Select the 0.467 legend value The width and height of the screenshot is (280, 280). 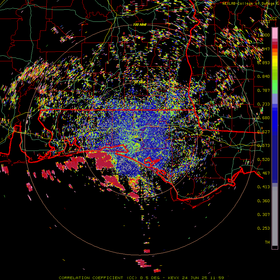tap(264, 173)
